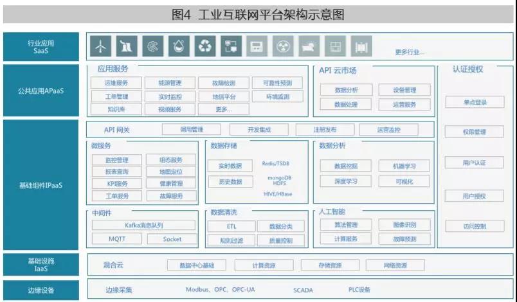517x302 pixels.
Task: Select the 行业应用 SaaS layer label
Action: pos(41,47)
